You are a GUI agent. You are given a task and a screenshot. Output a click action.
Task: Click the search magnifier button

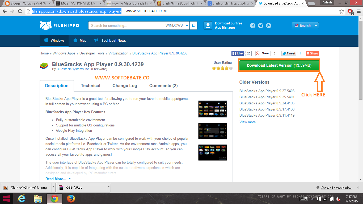[194, 25]
